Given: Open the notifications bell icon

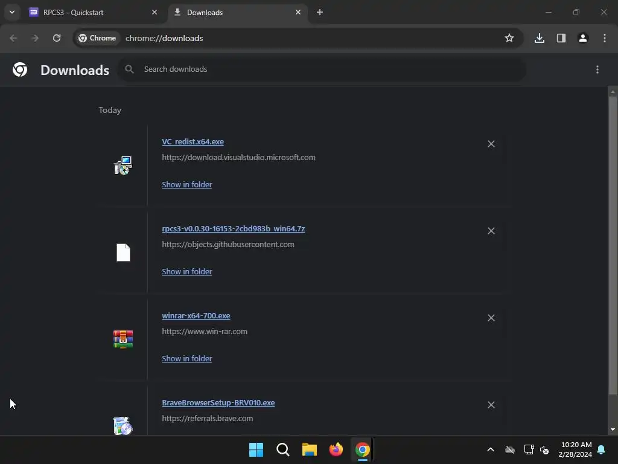Looking at the screenshot, I should pyautogui.click(x=602, y=449).
